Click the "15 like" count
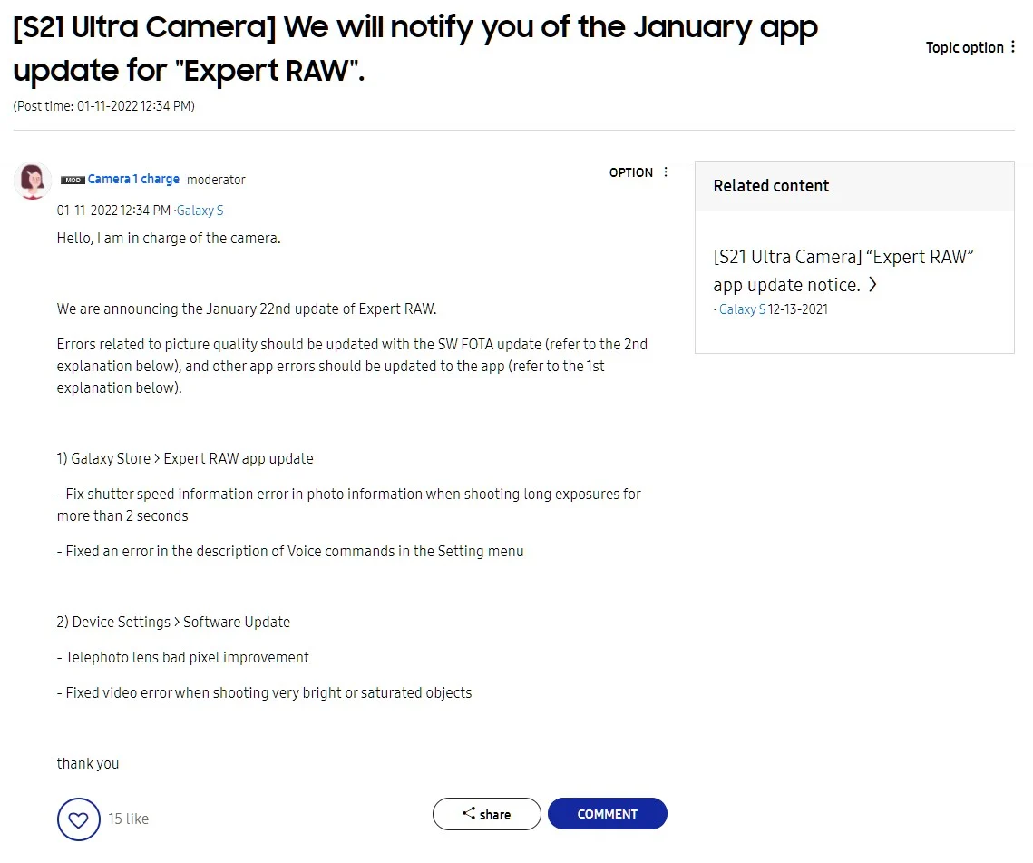The height and width of the screenshot is (863, 1033). [x=128, y=819]
